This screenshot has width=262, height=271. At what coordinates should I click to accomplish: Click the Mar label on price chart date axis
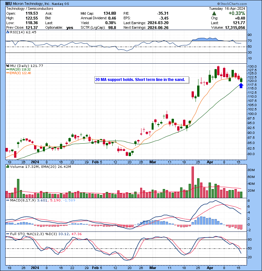[x=153, y=162]
